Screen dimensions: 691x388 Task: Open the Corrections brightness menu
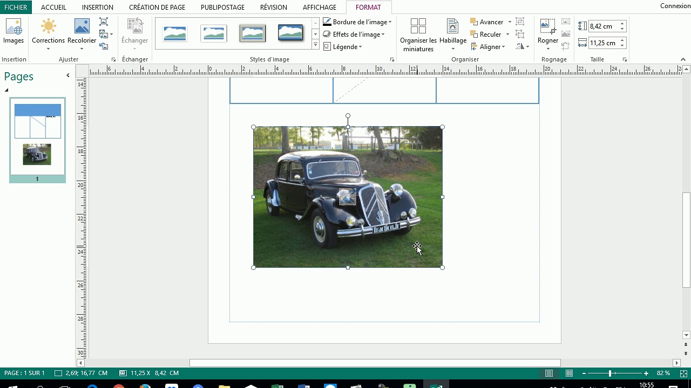point(48,32)
